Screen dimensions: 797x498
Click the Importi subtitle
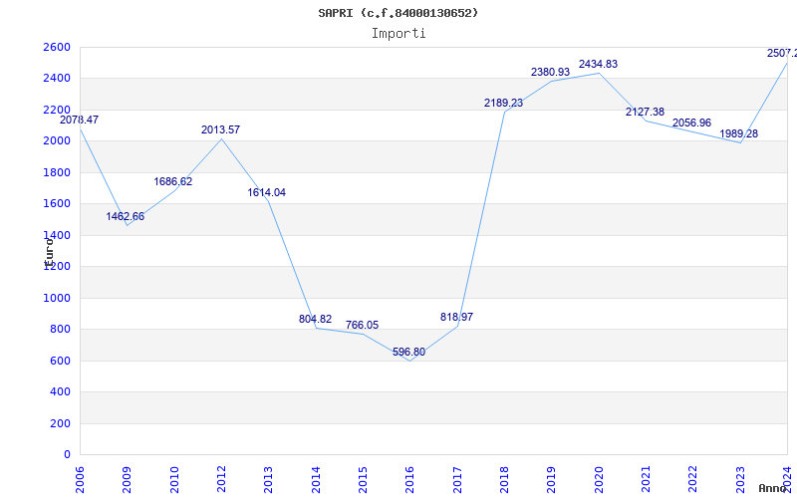point(398,33)
